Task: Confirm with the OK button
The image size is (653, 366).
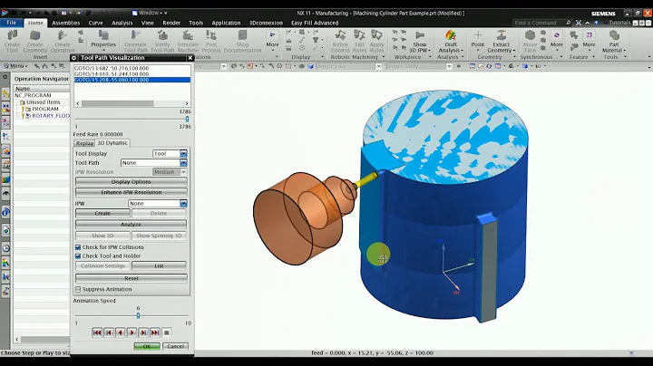Action: tap(147, 346)
